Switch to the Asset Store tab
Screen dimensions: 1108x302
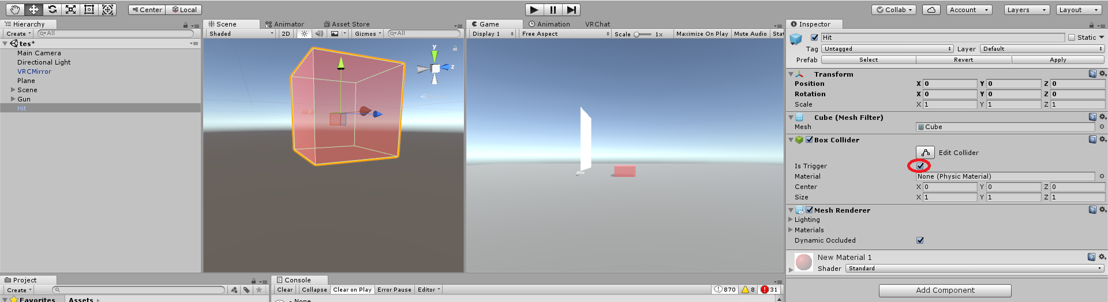347,24
